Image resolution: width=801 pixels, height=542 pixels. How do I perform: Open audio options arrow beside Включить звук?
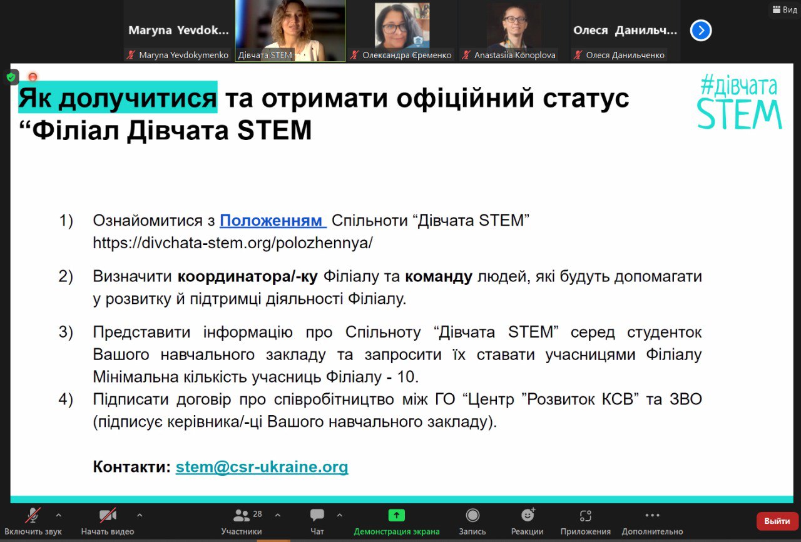(58, 516)
